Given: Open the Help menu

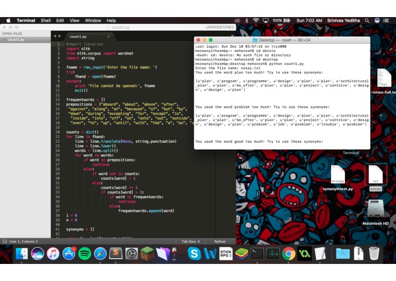Looking at the screenshot, I should point(111,20).
